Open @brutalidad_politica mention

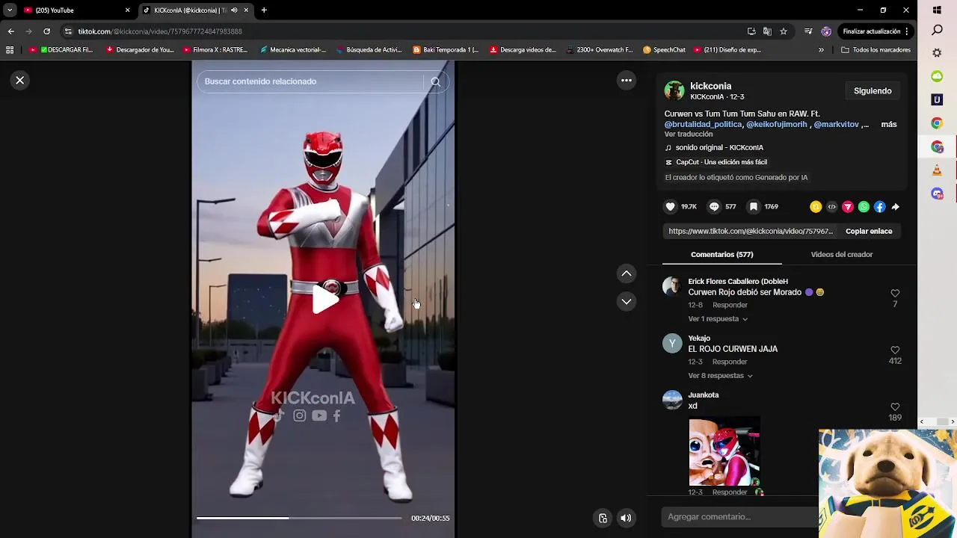coord(703,125)
